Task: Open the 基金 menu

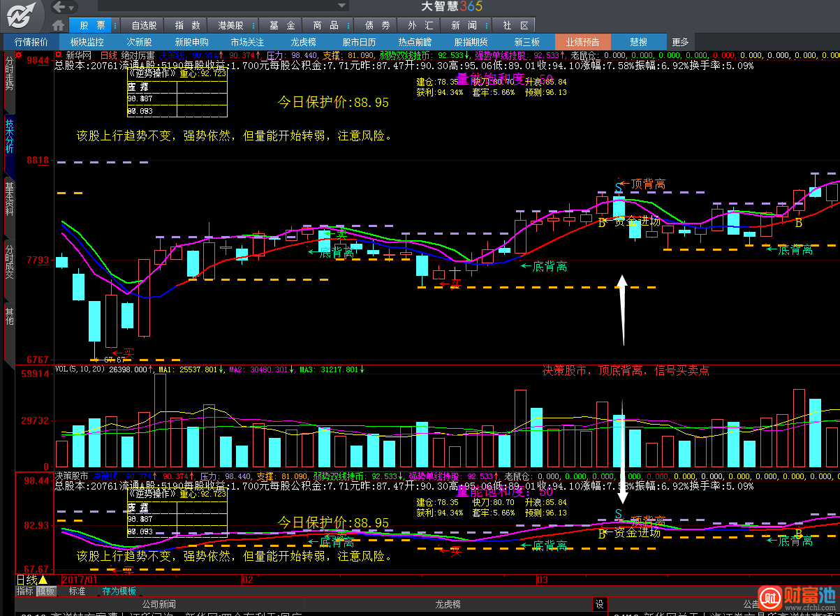Action: click(x=282, y=25)
